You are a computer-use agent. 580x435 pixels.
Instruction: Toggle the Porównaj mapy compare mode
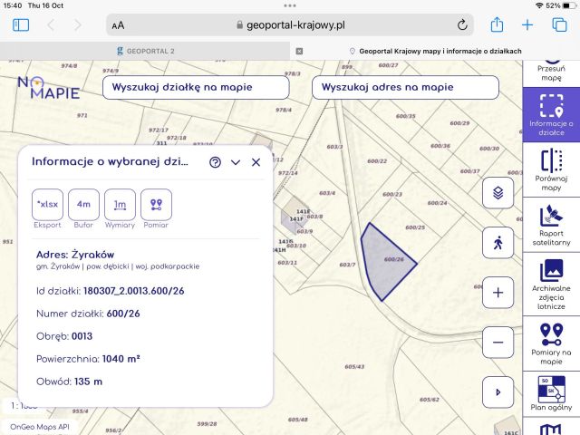tap(551, 170)
